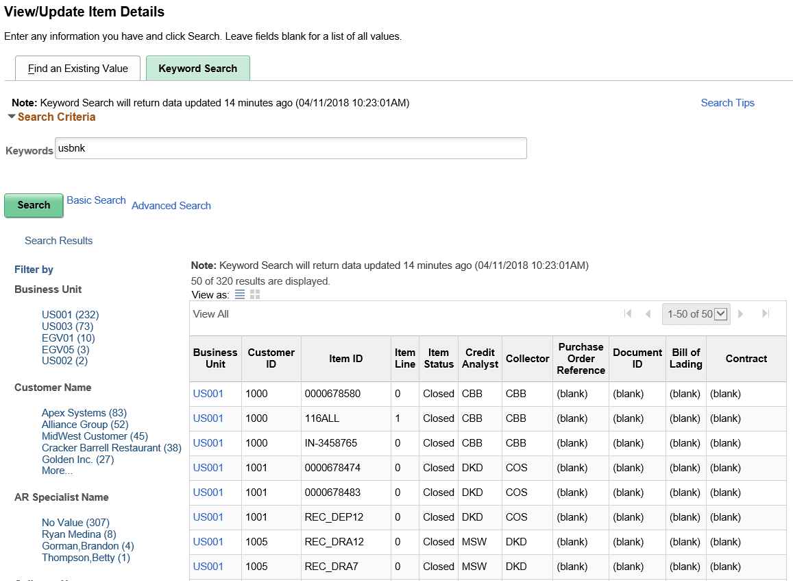Click the next page arrow

click(x=741, y=313)
